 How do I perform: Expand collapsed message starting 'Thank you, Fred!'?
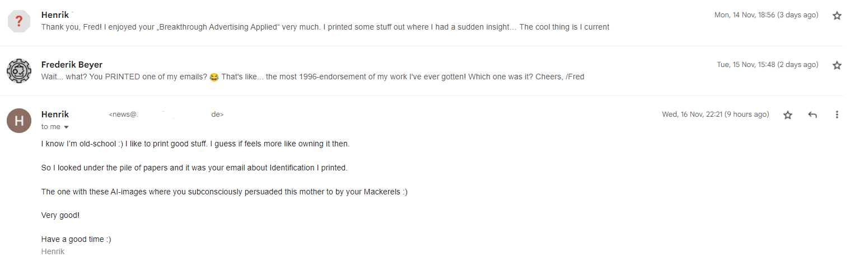325,27
